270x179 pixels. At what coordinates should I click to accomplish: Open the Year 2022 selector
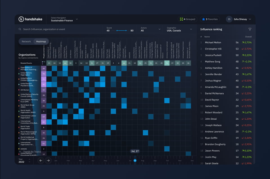(x=24, y=161)
